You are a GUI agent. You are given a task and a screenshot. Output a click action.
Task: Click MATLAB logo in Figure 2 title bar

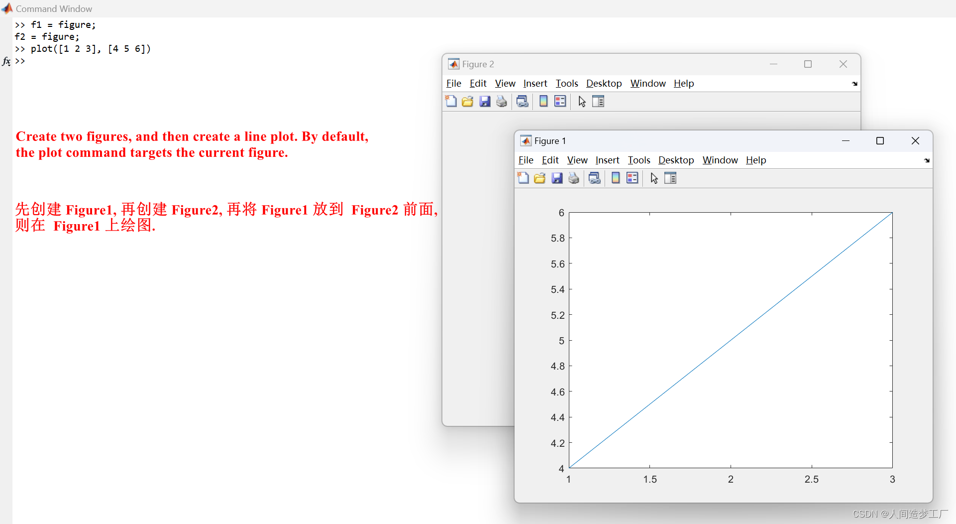coord(453,64)
